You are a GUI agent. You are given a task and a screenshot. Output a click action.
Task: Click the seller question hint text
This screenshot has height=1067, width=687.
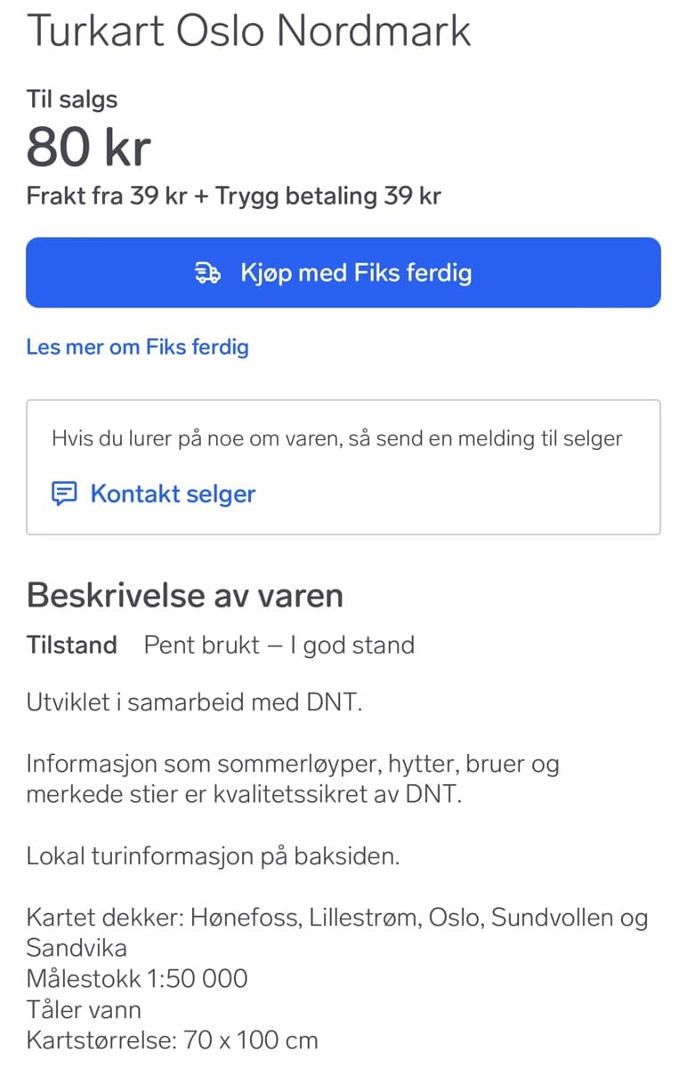pyautogui.click(x=336, y=438)
